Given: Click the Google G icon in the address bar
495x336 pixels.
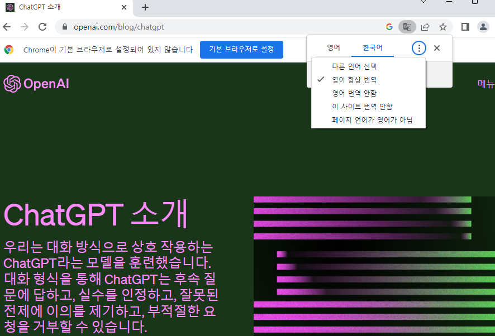Looking at the screenshot, I should (x=389, y=26).
